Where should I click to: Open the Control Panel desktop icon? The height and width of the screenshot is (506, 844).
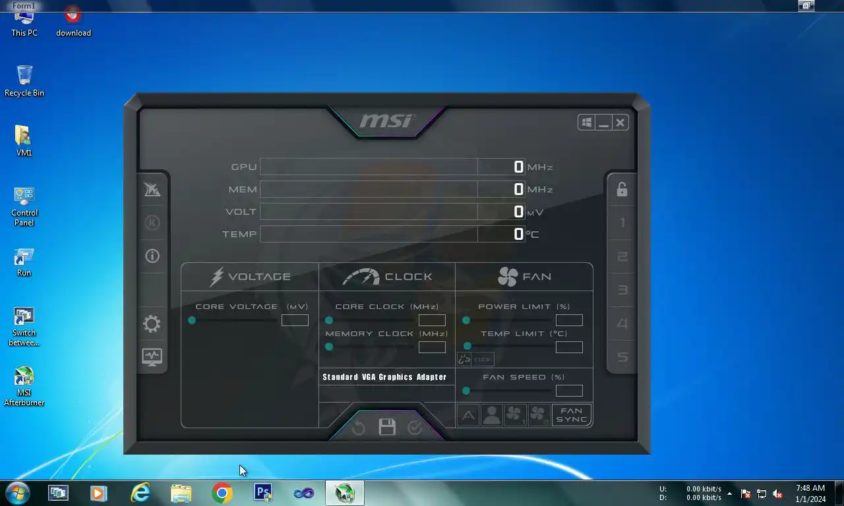(24, 206)
